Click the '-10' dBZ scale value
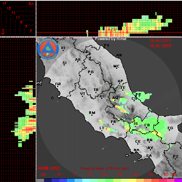182x182 pixels. pyautogui.click(x=58, y=175)
